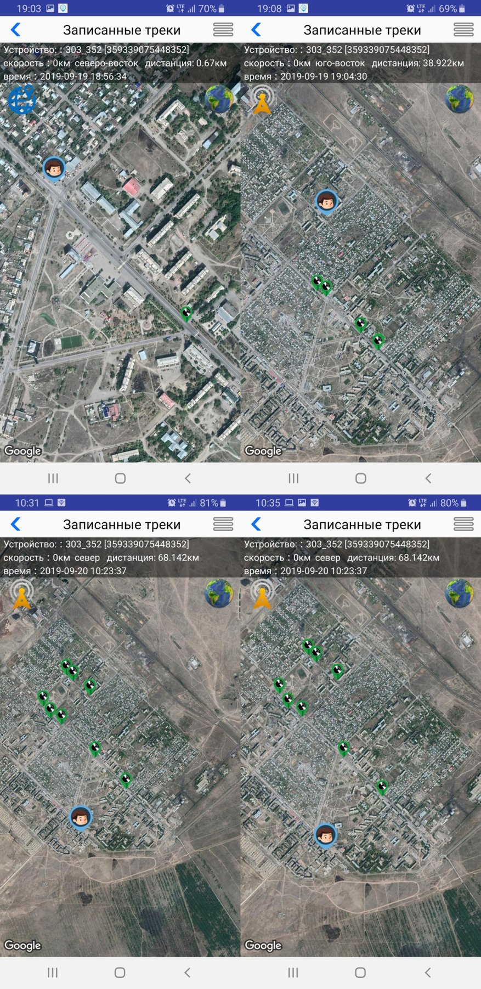Tap the orange antenna tower icon in the 19:08 screenshot
The image size is (481, 989).
click(x=262, y=99)
